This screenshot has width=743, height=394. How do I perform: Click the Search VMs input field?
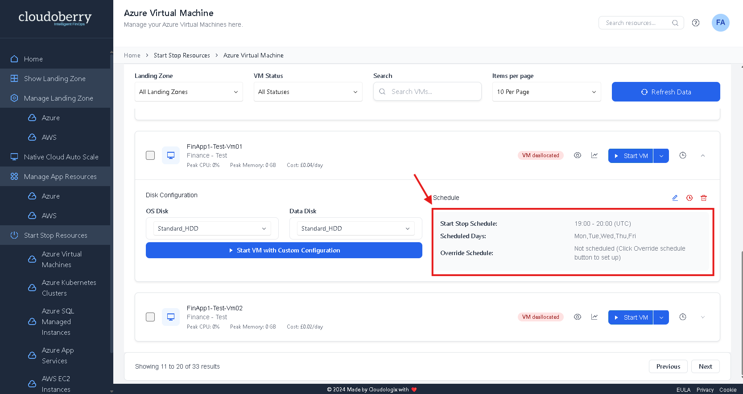(427, 91)
